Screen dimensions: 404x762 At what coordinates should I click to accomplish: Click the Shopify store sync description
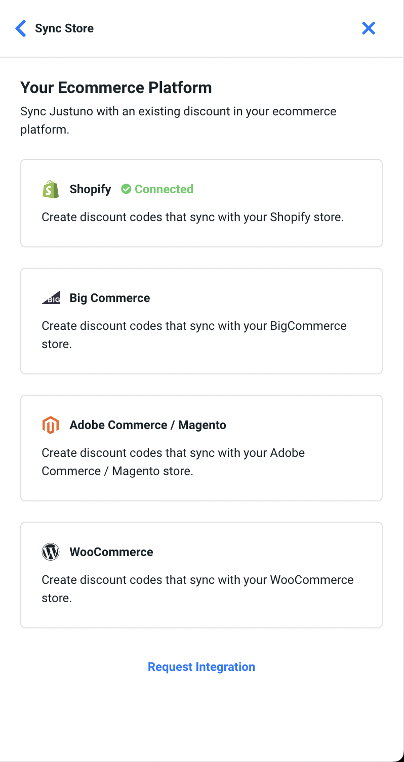192,218
